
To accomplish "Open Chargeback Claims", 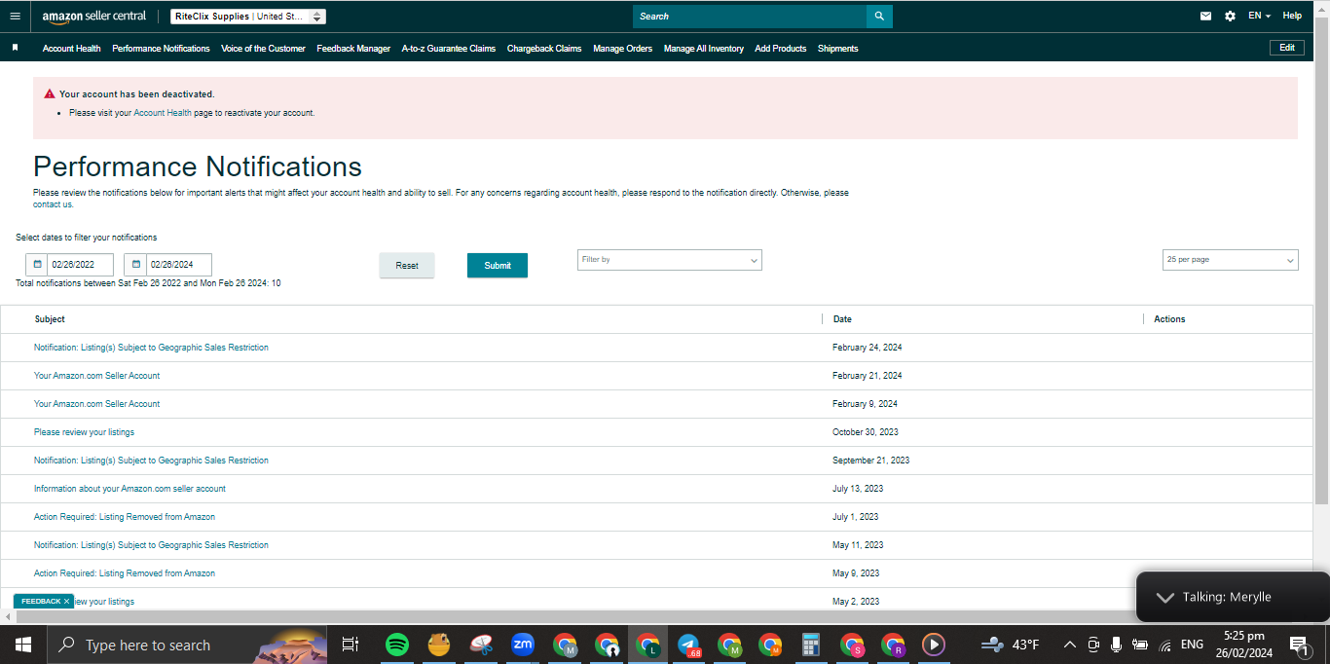I will [x=544, y=49].
